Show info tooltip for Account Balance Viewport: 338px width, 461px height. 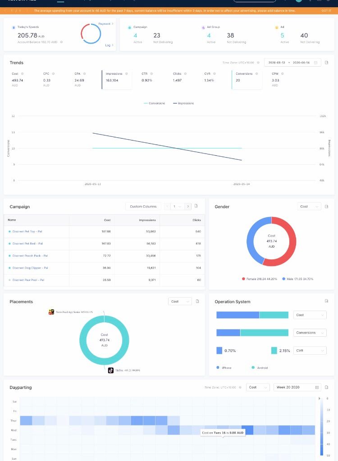coord(61,42)
